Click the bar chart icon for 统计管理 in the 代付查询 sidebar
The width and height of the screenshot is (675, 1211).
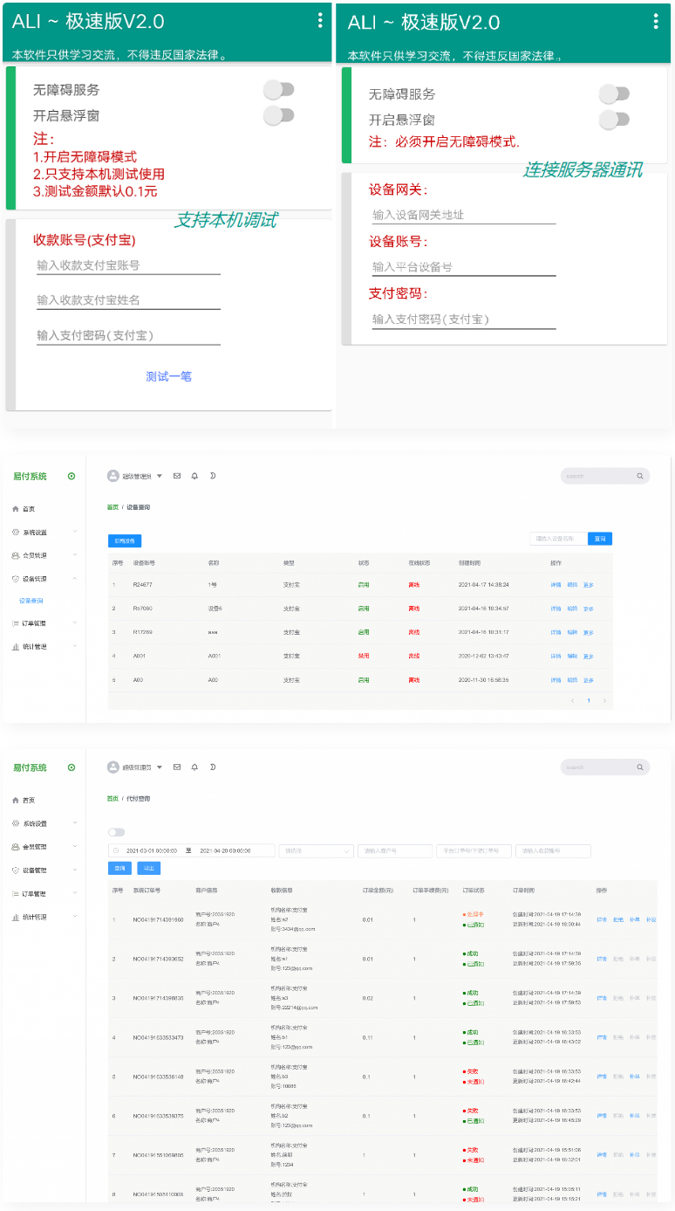pyautogui.click(x=16, y=917)
